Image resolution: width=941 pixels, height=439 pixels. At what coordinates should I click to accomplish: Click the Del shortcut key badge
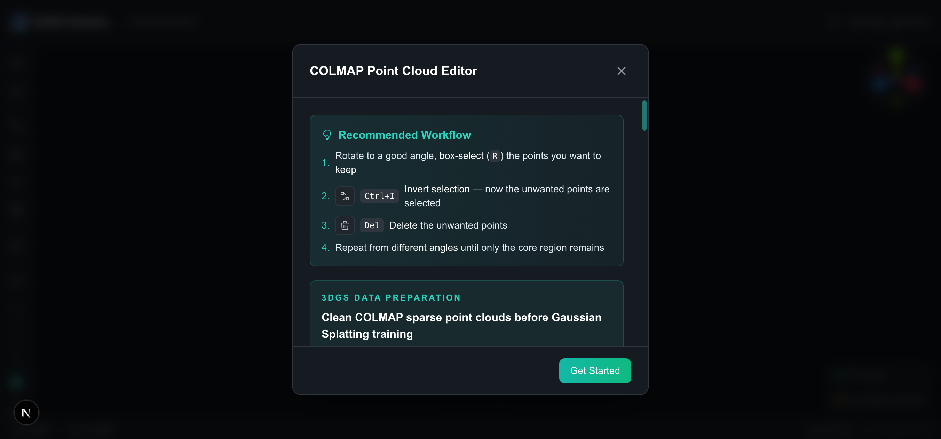(372, 225)
